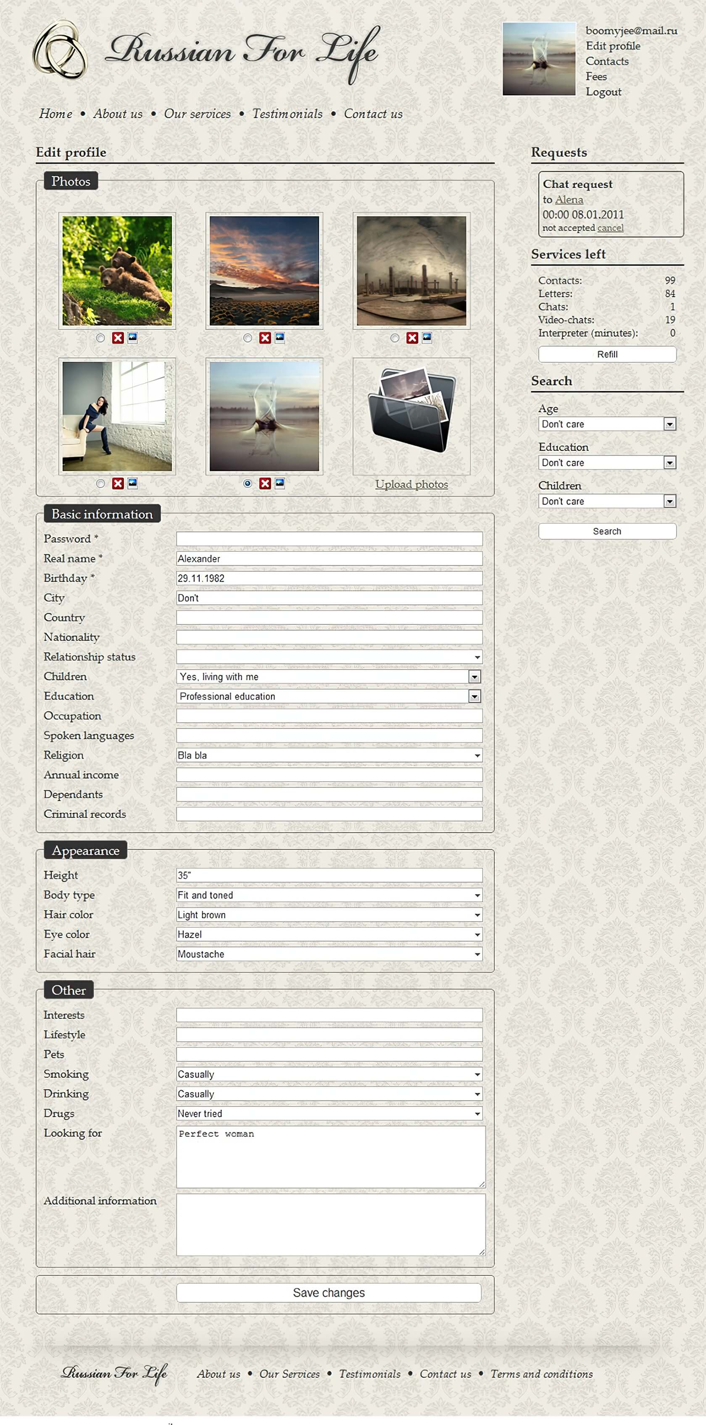Click the picture icon under bear photo
This screenshot has height=1425, width=706.
[133, 337]
